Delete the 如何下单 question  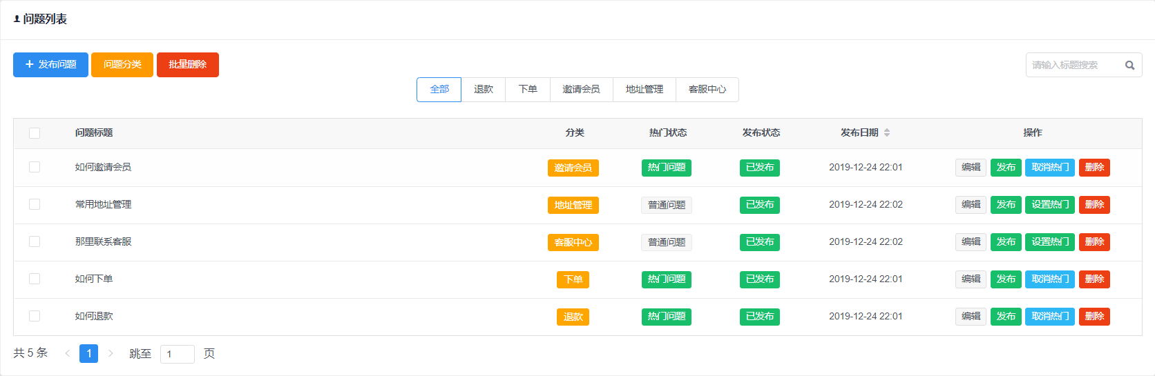pos(1094,279)
